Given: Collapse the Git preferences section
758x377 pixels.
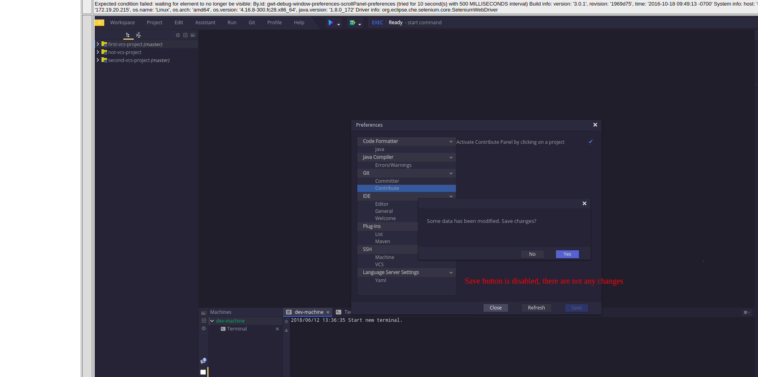Looking at the screenshot, I should (450, 173).
